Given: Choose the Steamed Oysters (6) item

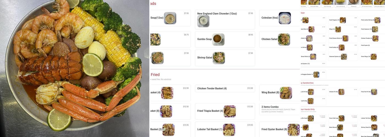Looking at the screenshot, I should pyautogui.click(x=343, y=57).
